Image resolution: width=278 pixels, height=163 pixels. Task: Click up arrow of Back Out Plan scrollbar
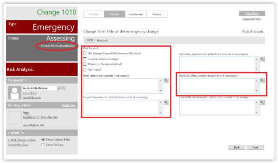256,81
